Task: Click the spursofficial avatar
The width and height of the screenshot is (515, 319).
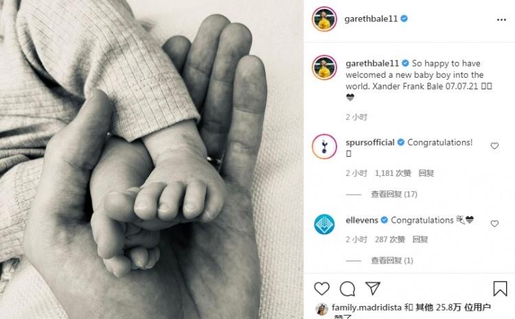Action: pos(325,146)
